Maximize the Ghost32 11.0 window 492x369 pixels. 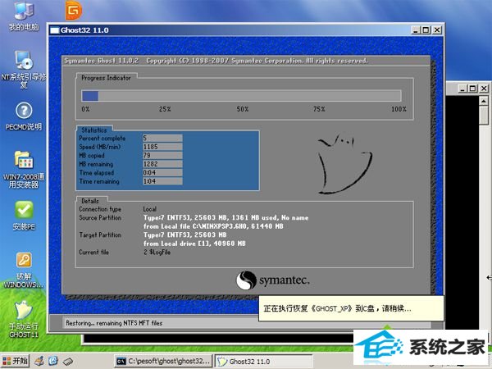(426, 30)
